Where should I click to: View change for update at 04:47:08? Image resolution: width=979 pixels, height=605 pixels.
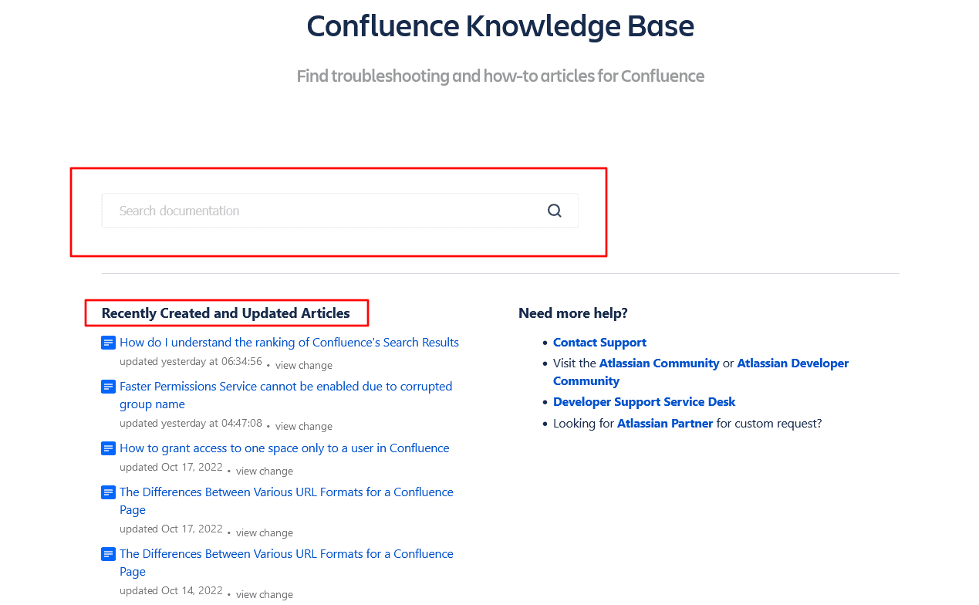point(303,427)
